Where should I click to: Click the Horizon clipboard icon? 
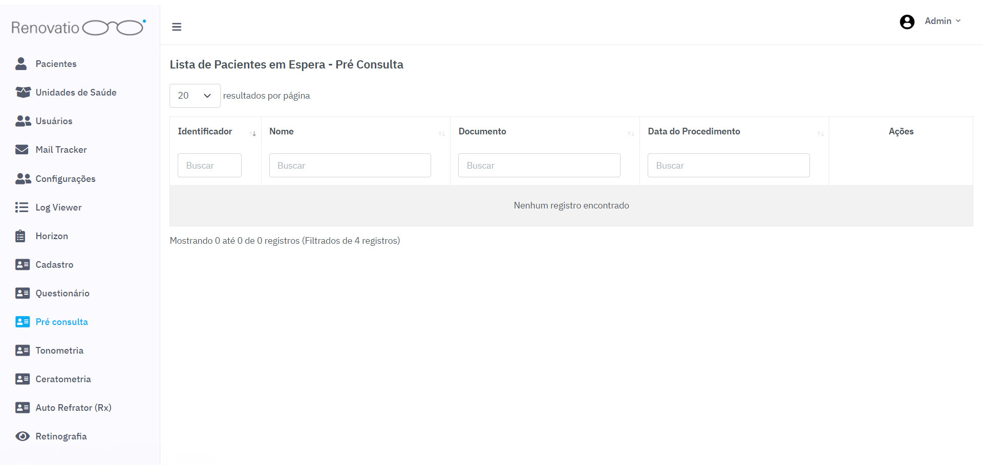point(20,236)
